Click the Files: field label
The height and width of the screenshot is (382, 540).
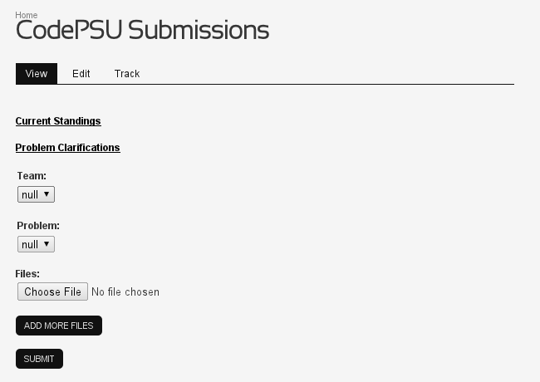pyautogui.click(x=27, y=273)
